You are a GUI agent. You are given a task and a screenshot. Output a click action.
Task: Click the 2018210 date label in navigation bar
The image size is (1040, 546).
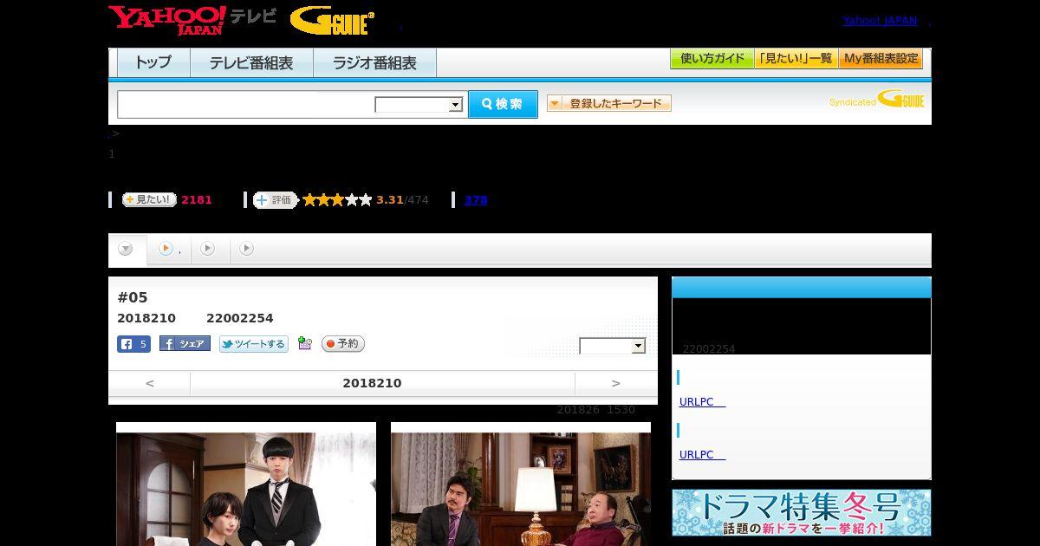click(x=372, y=383)
